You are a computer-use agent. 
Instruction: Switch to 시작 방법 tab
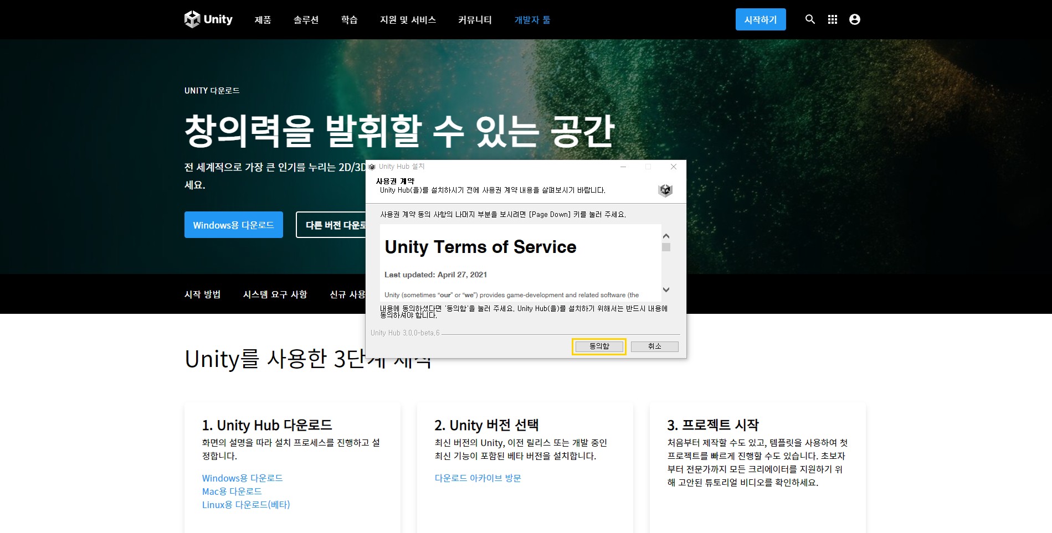203,294
